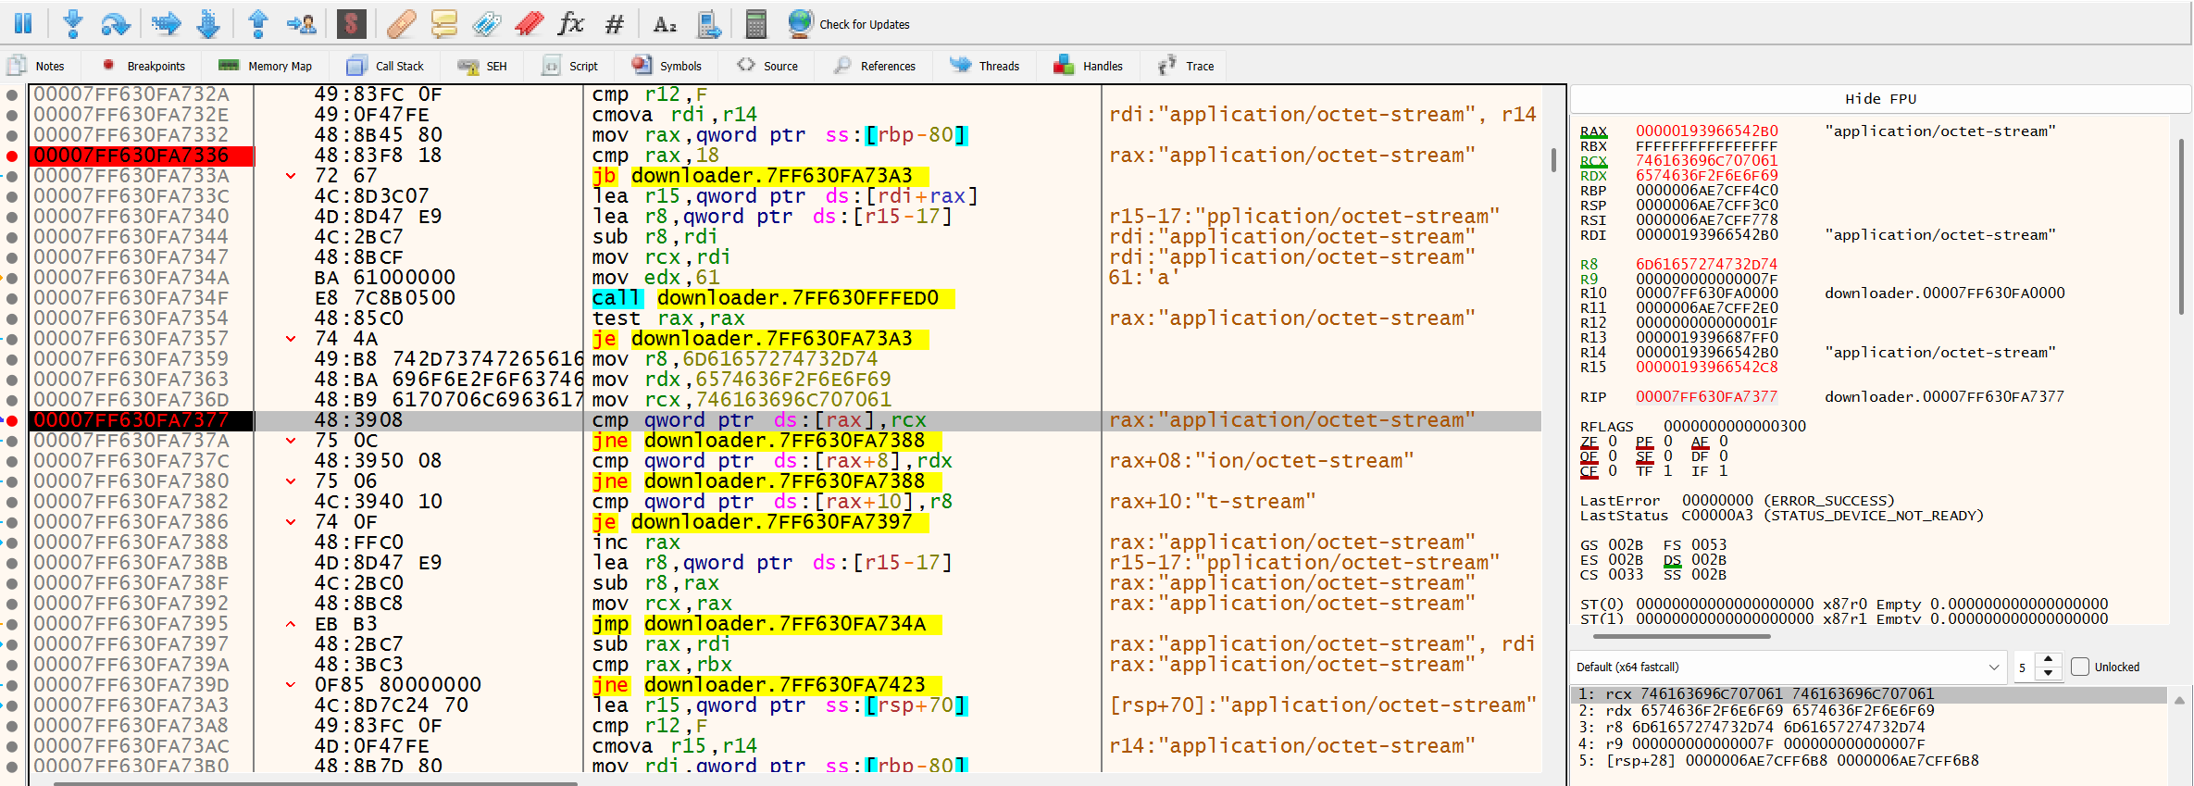The image size is (2194, 786).
Task: Switch to the Memory Map tab
Action: click(266, 66)
